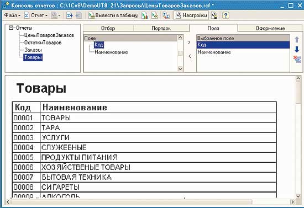Open the greyed-out dropdown icon after Отчет
Viewport: 304px width, 208px height.
pyautogui.click(x=56, y=15)
